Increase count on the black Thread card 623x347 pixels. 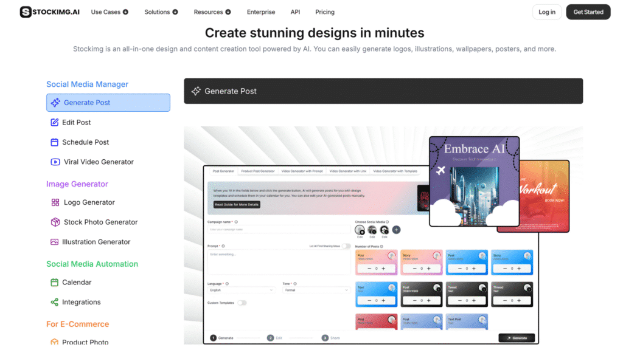[x=519, y=301]
